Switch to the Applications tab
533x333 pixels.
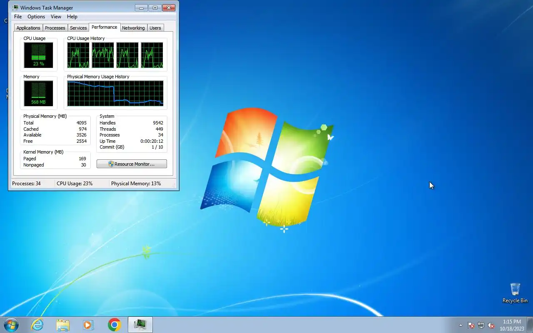28,28
